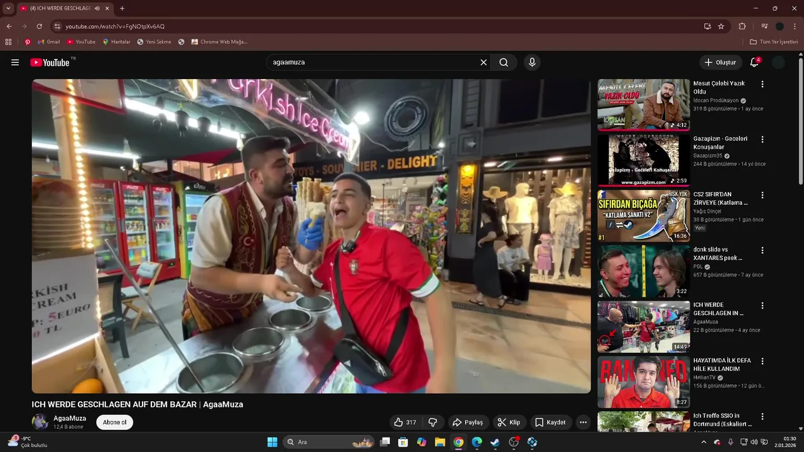Open the Microsoft Edge taskbar icon
This screenshot has width=804, height=452.
477,442
